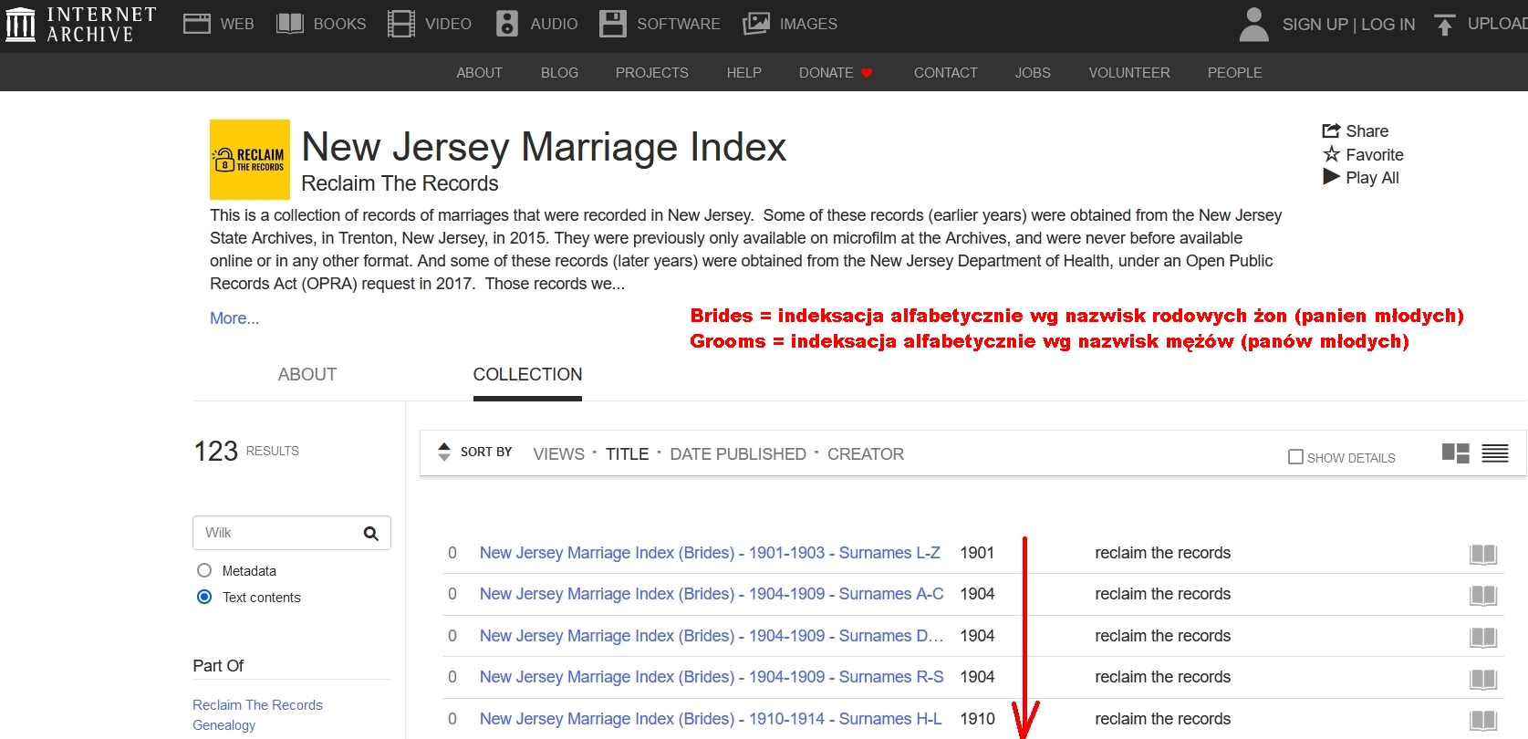The height and width of the screenshot is (739, 1528).
Task: Click the Reclaim The Records creator subtitle
Action: (400, 183)
